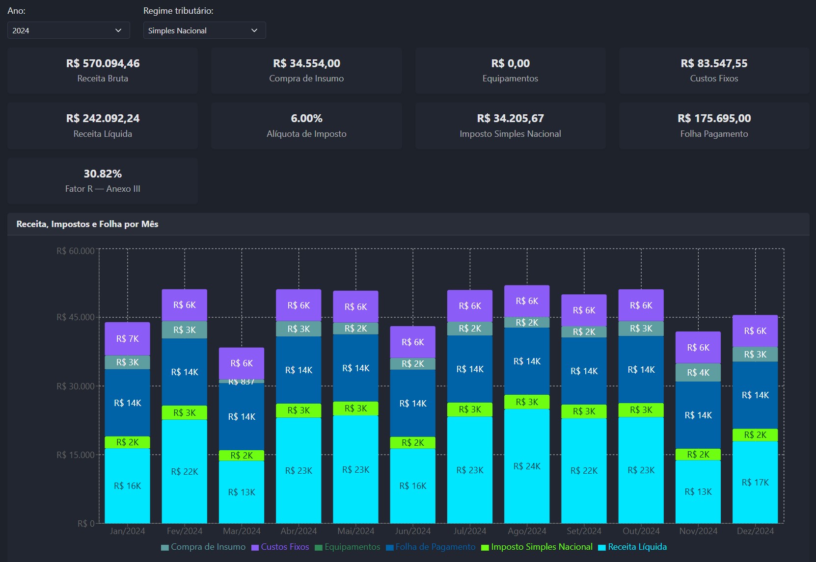Click the Alíquota de Imposto card
Screen dimensions: 816x562
coord(306,126)
